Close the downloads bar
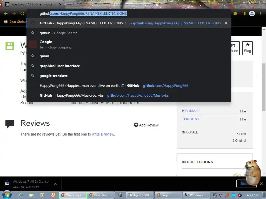 (261, 184)
